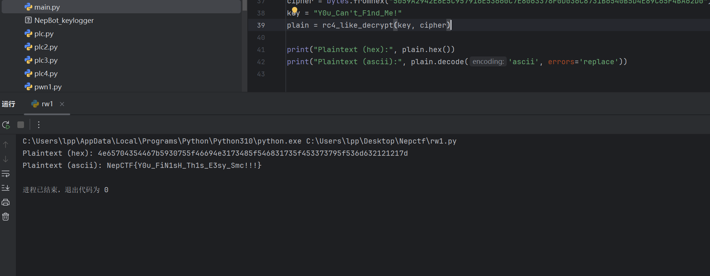710x276 pixels.
Task: Click the stop process square button
Action: pyautogui.click(x=21, y=125)
